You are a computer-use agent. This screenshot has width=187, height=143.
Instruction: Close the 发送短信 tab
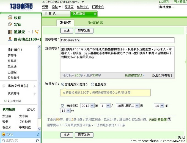(x=95, y=14)
